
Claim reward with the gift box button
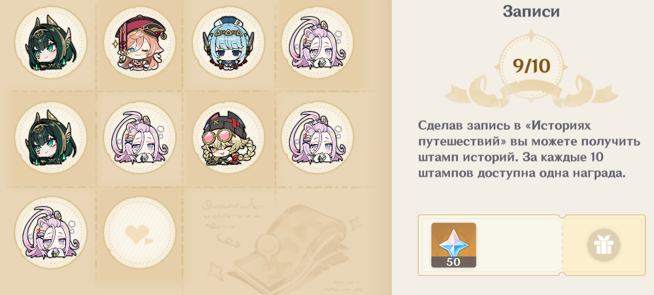603,245
